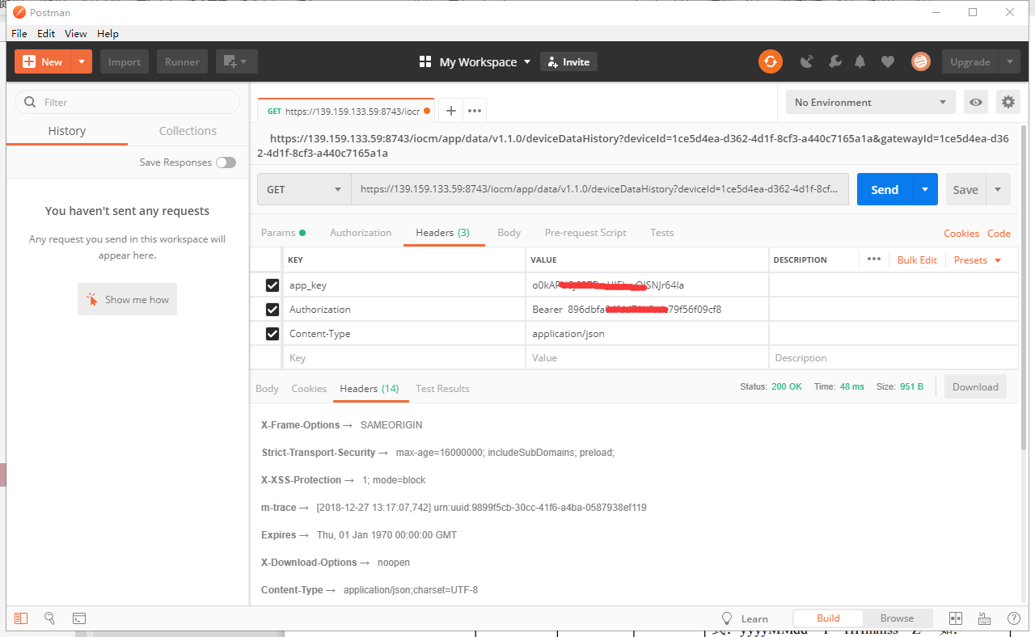The height and width of the screenshot is (637, 1035).
Task: Click the header columns ellipsis options
Action: 873,259
